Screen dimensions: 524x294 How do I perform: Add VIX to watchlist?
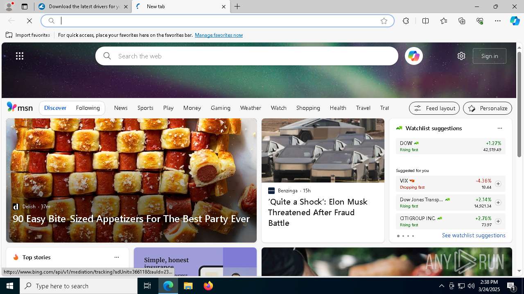pos(498,184)
